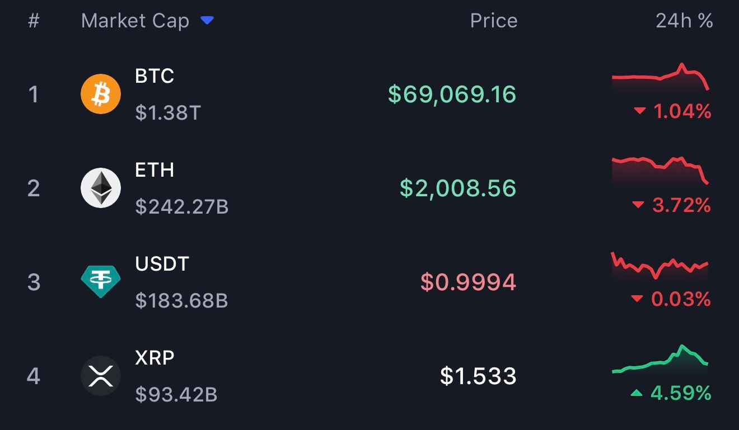Select the XRP ticker name
The width and height of the screenshot is (739, 430).
click(155, 357)
